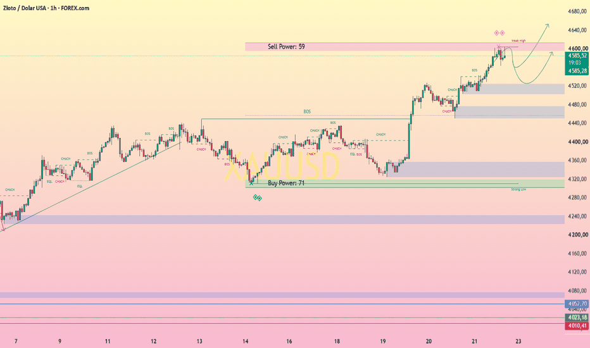Image resolution: width=590 pixels, height=348 pixels.
Task: Click date 18 on the time axis
Action: pos(337,342)
